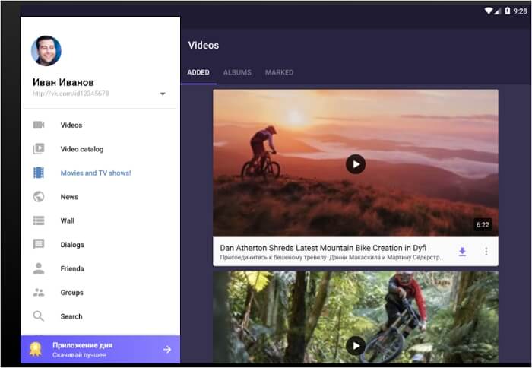Open the Groups people icon
Screen dimensions: 532x368
coord(39,293)
